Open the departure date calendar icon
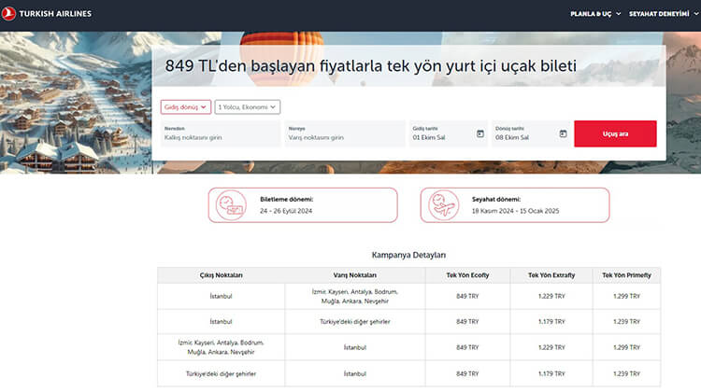701x392 pixels. [480, 133]
